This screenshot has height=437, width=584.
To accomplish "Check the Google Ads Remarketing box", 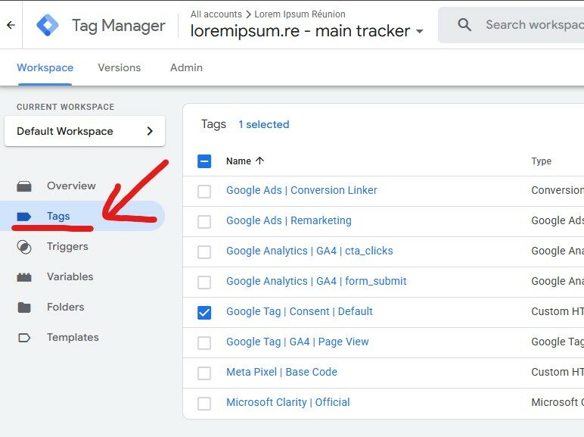I will click(x=204, y=221).
